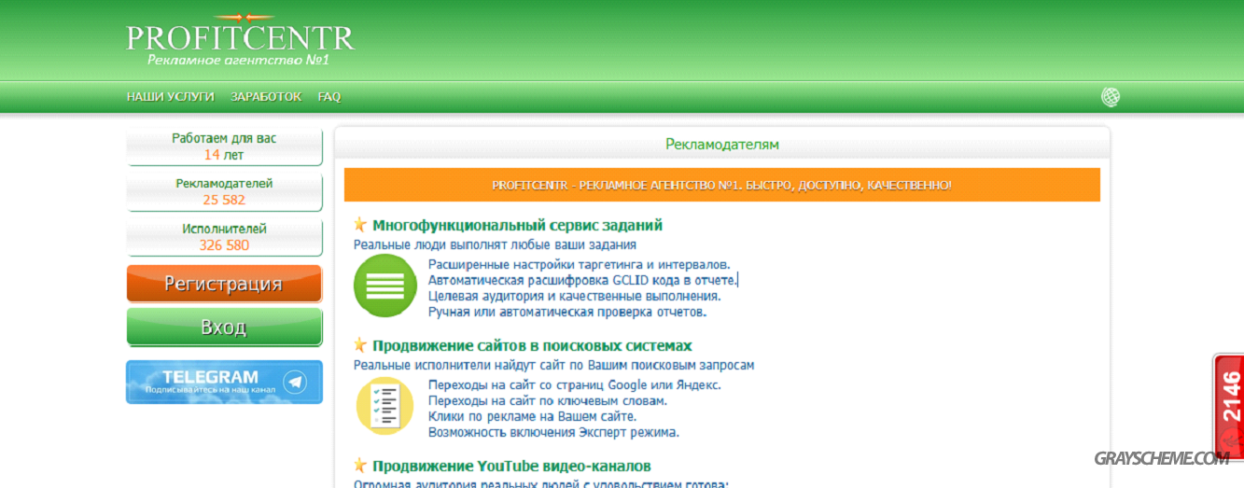Click Переходы на сайт со страниц Google line

pyautogui.click(x=575, y=384)
